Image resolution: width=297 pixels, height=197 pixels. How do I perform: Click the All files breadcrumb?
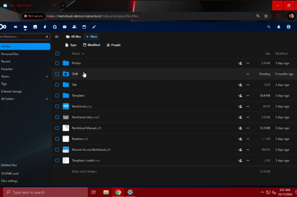(x=73, y=37)
